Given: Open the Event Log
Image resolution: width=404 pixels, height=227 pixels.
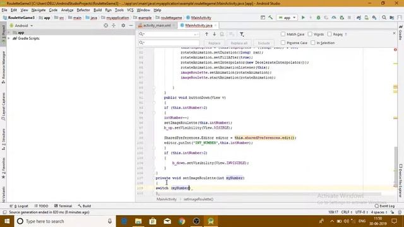Looking at the screenshot, I should 384,206.
